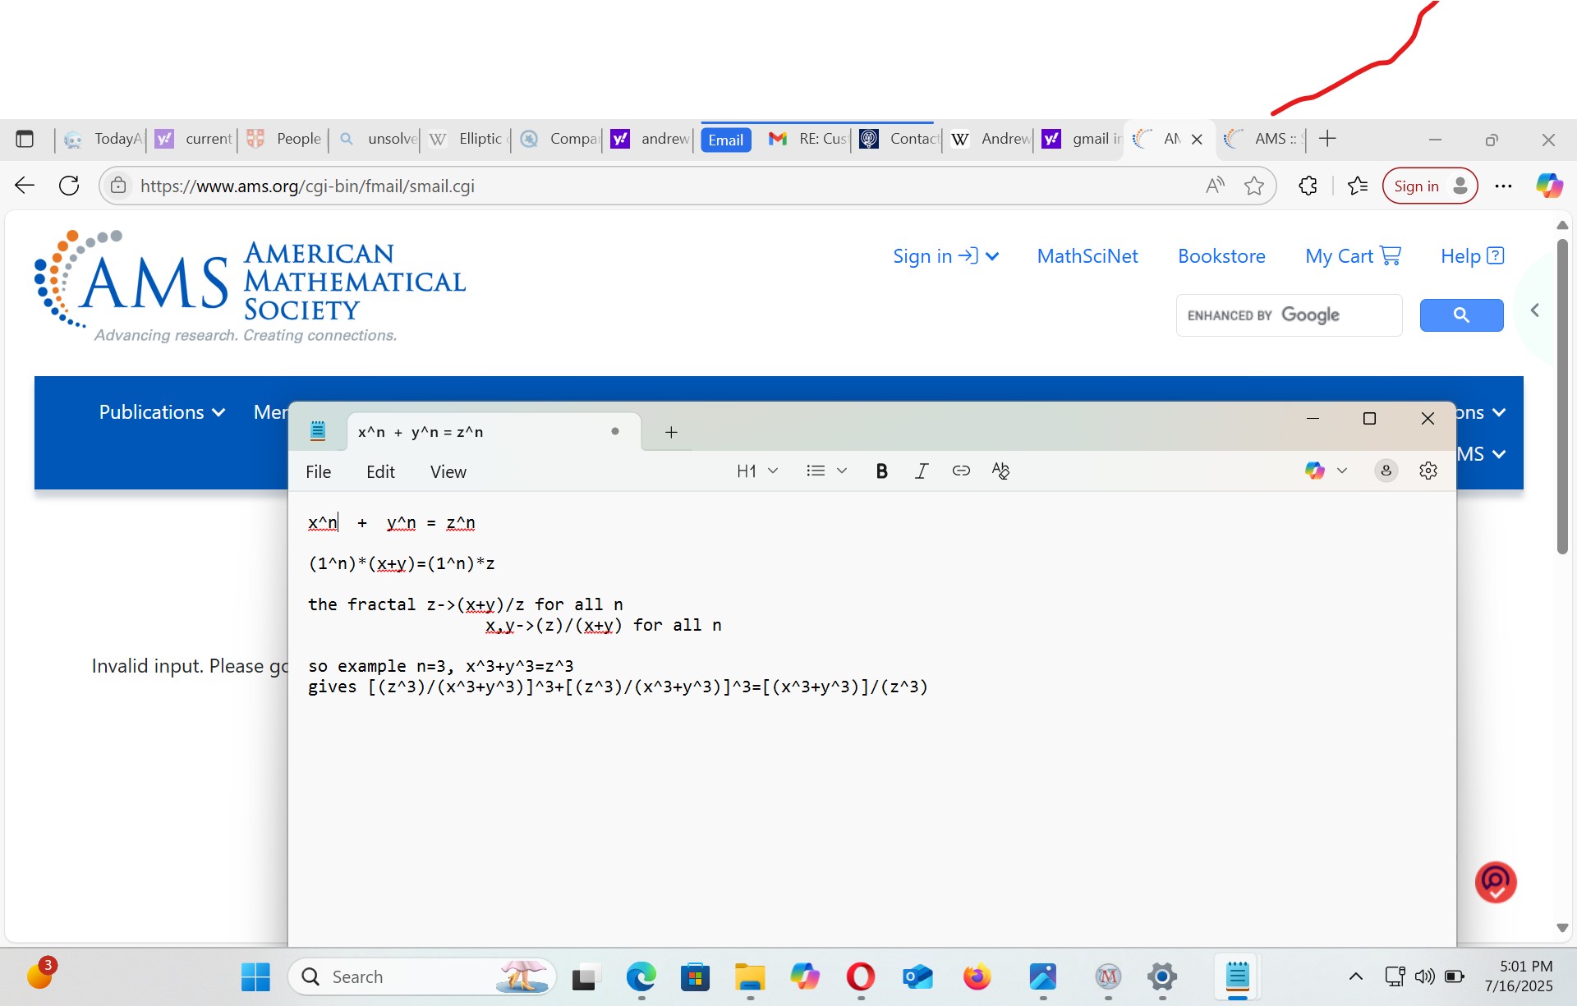
Task: Click browser refresh button
Action: click(x=69, y=186)
